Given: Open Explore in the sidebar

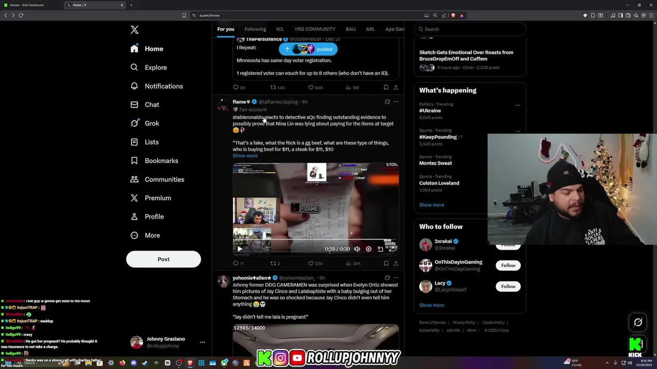Looking at the screenshot, I should point(149,67).
